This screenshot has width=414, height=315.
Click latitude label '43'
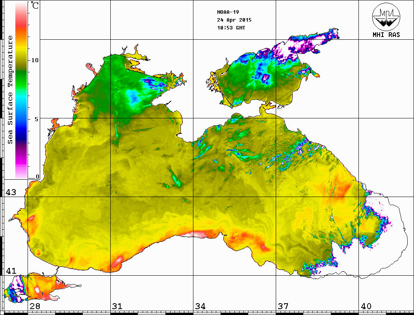coord(11,192)
